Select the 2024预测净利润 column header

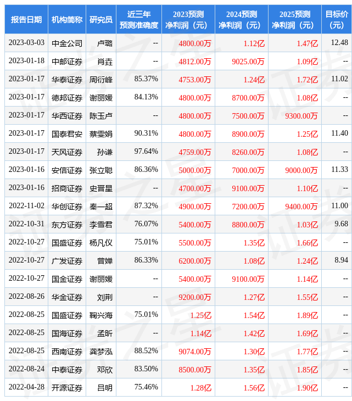(x=241, y=20)
